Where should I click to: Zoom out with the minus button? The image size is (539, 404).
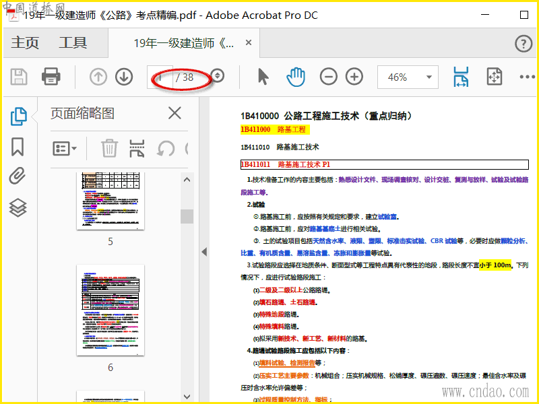(x=328, y=77)
